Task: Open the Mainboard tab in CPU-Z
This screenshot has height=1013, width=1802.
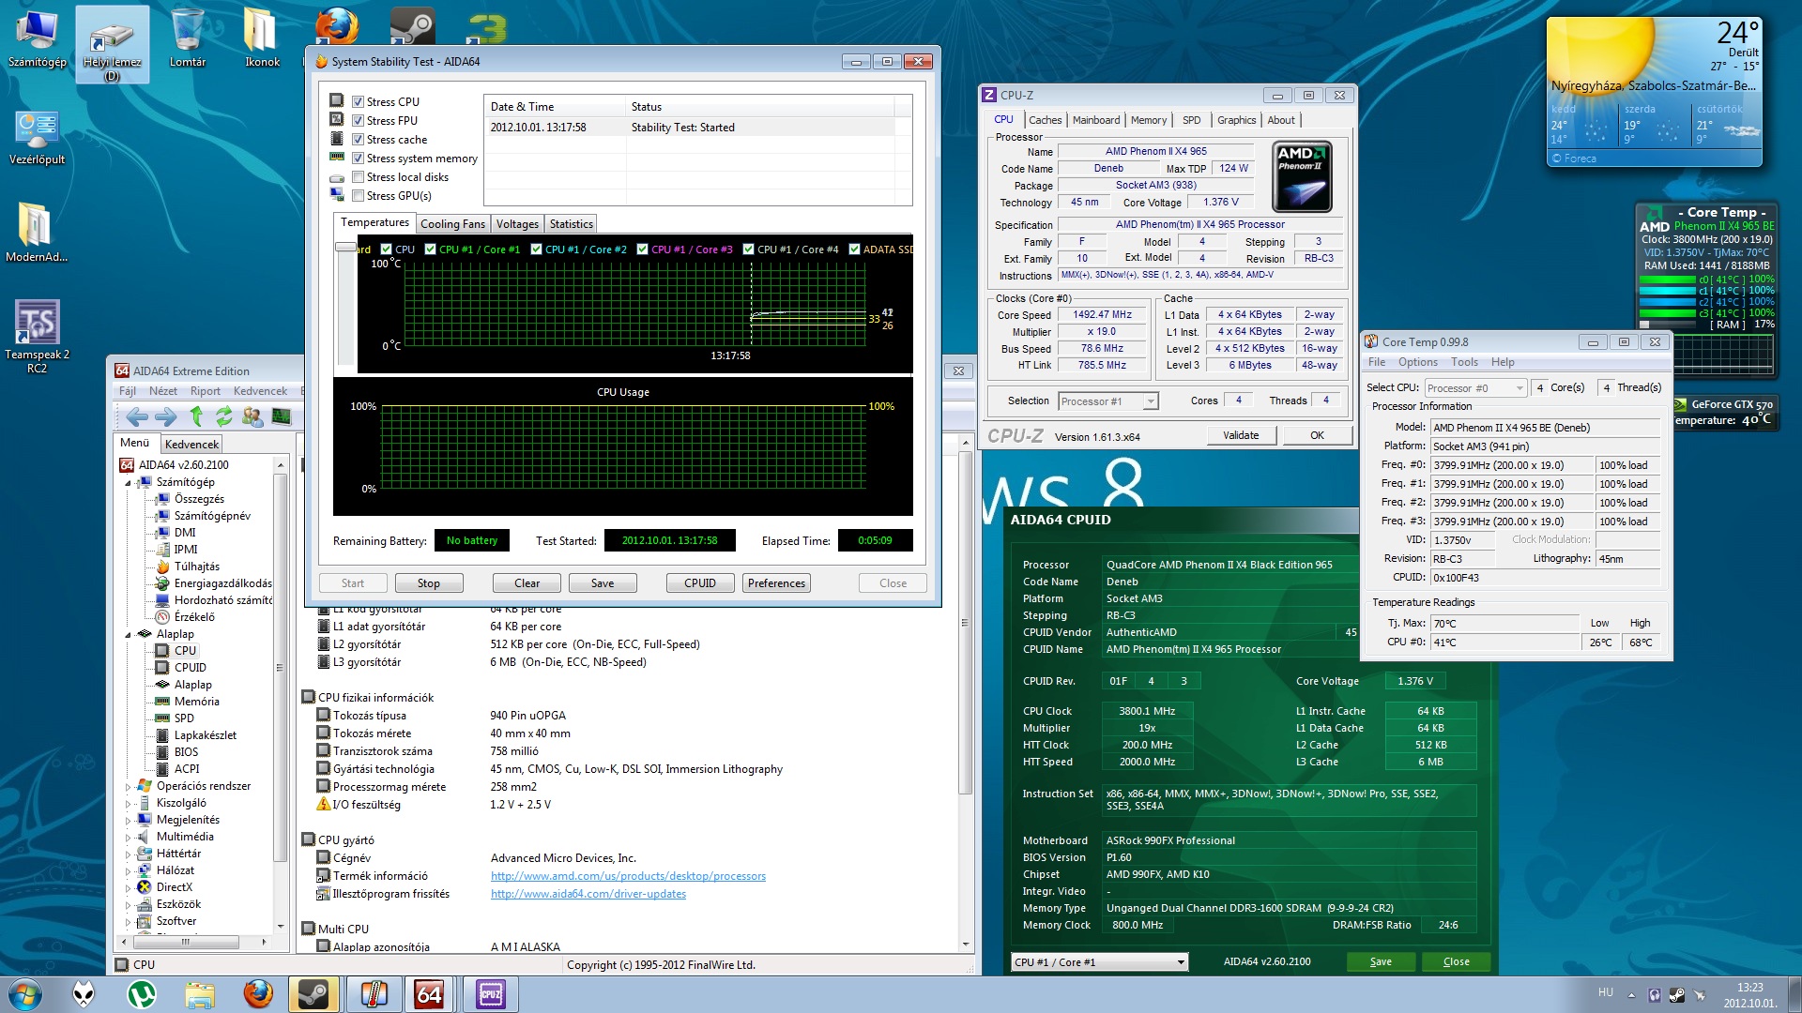Action: click(x=1096, y=120)
